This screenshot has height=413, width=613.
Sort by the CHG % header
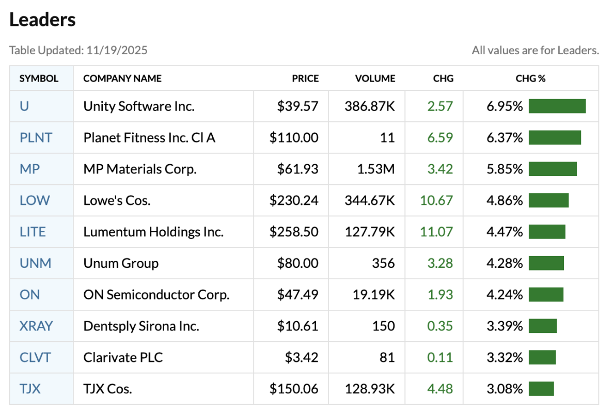pyautogui.click(x=530, y=78)
